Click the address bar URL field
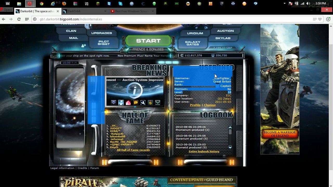This screenshot has height=187, width=333. coord(172,19)
